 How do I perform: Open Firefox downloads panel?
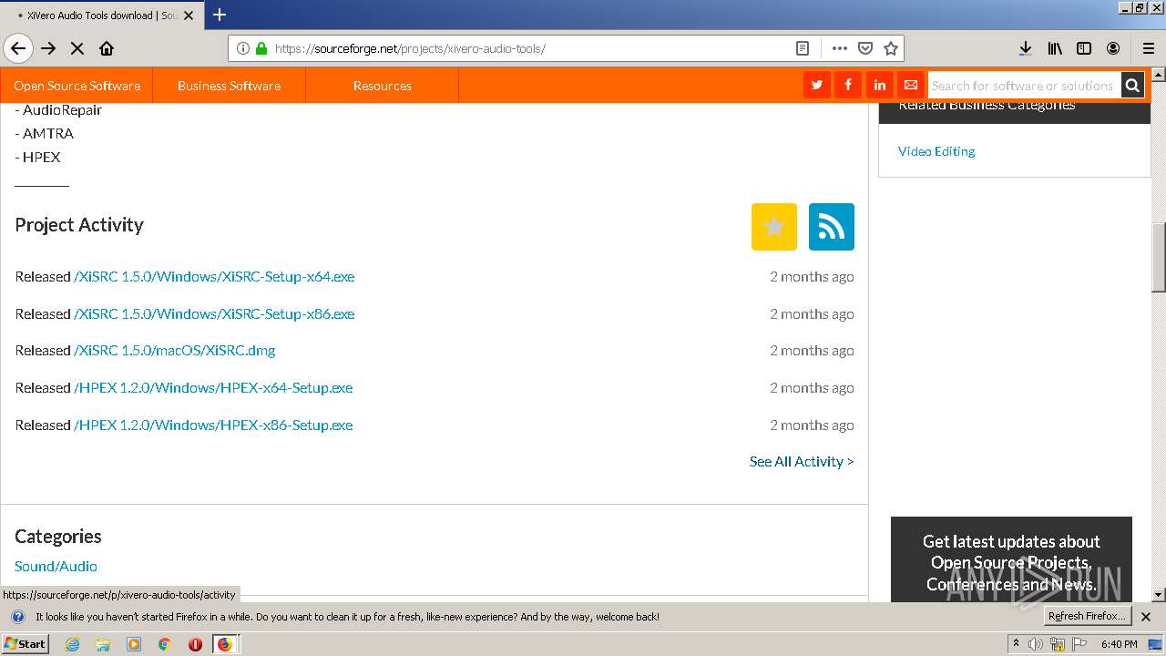click(1025, 48)
